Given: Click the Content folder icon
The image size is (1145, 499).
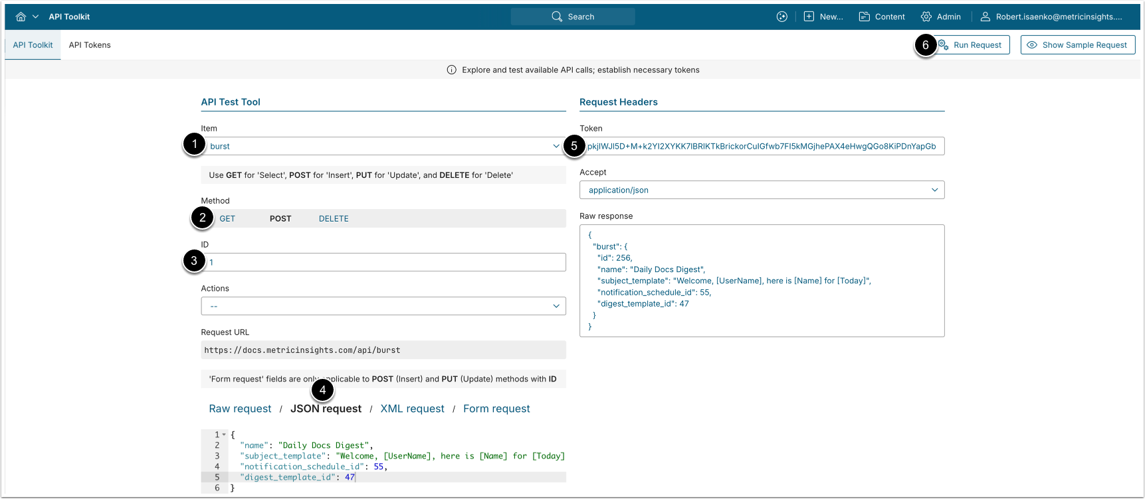Looking at the screenshot, I should tap(865, 17).
